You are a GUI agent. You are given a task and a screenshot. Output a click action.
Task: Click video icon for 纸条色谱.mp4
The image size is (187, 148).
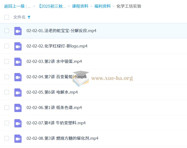coord(18,108)
